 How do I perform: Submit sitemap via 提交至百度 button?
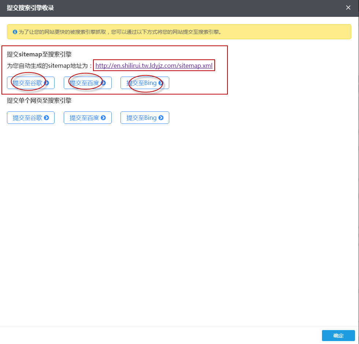click(x=84, y=83)
